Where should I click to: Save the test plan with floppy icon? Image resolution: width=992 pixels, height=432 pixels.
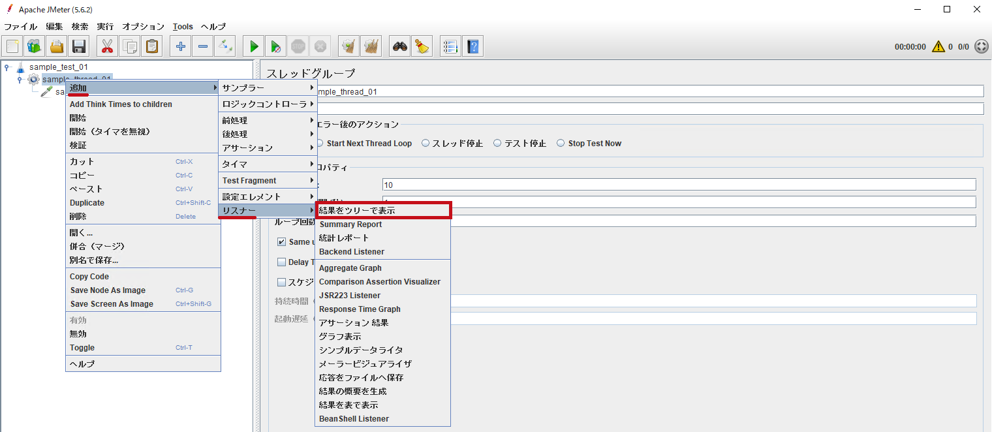(x=80, y=46)
